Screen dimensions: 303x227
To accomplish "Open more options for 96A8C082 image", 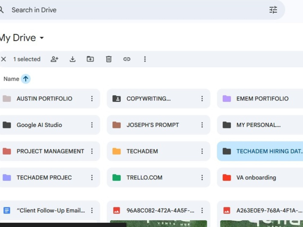I will [202, 210].
